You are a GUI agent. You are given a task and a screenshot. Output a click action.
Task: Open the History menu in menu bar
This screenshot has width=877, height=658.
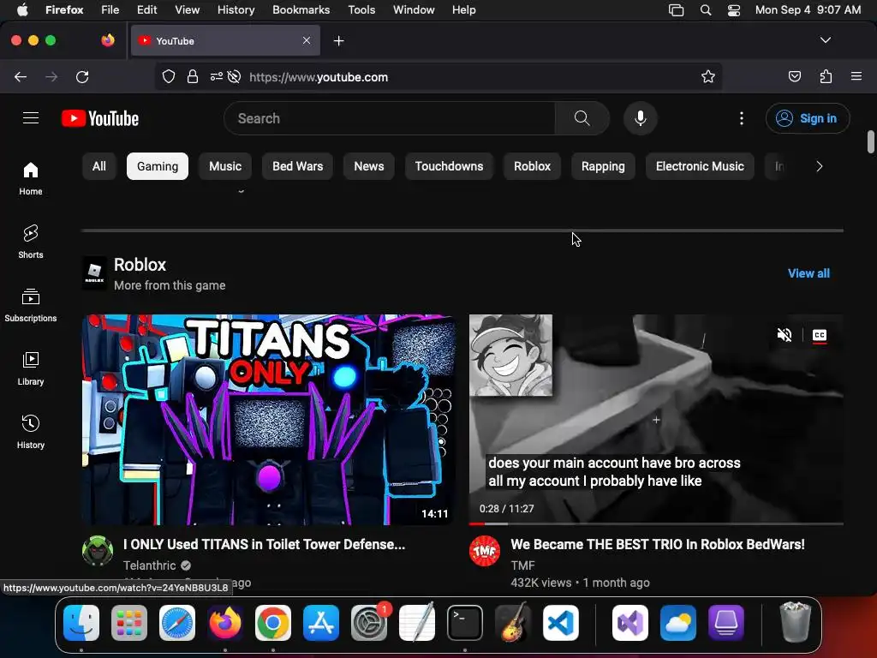pos(236,9)
